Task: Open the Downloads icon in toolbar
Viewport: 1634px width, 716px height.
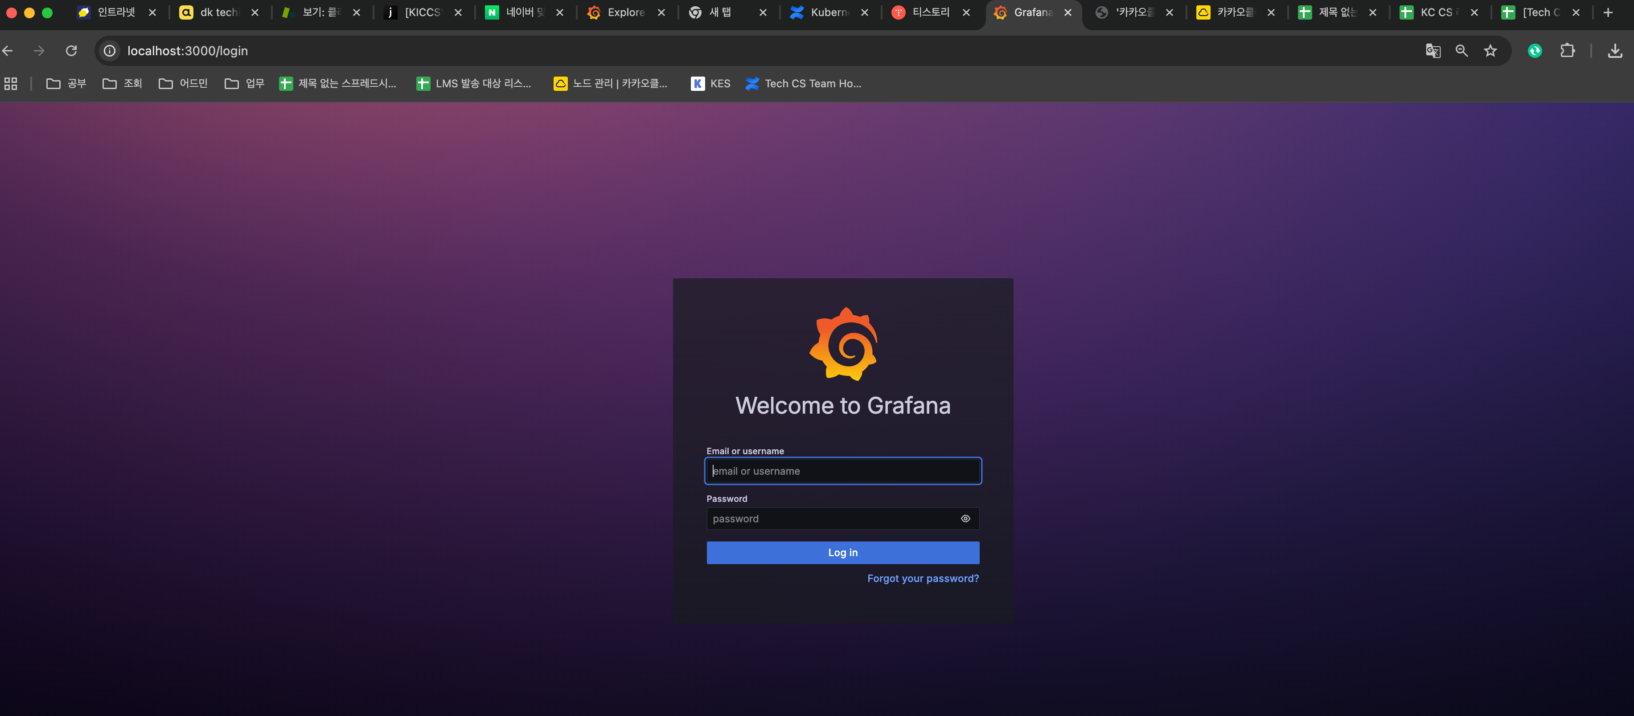Action: [1615, 51]
